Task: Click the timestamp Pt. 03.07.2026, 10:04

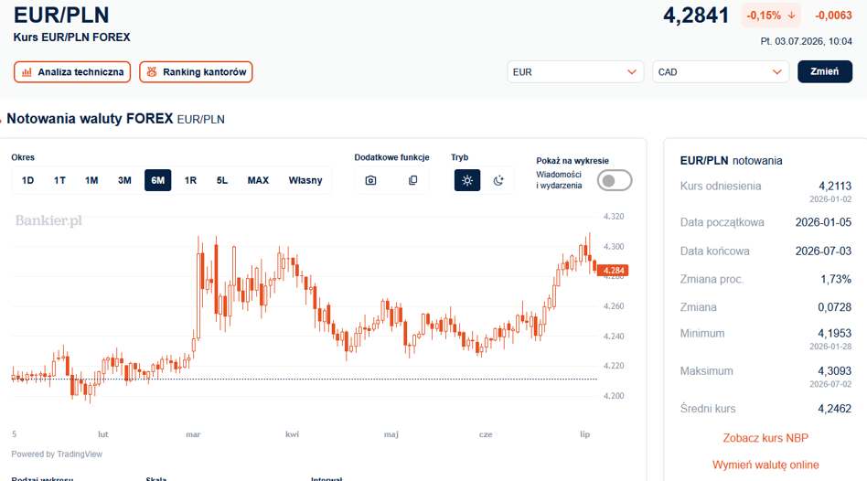Action: (x=806, y=41)
